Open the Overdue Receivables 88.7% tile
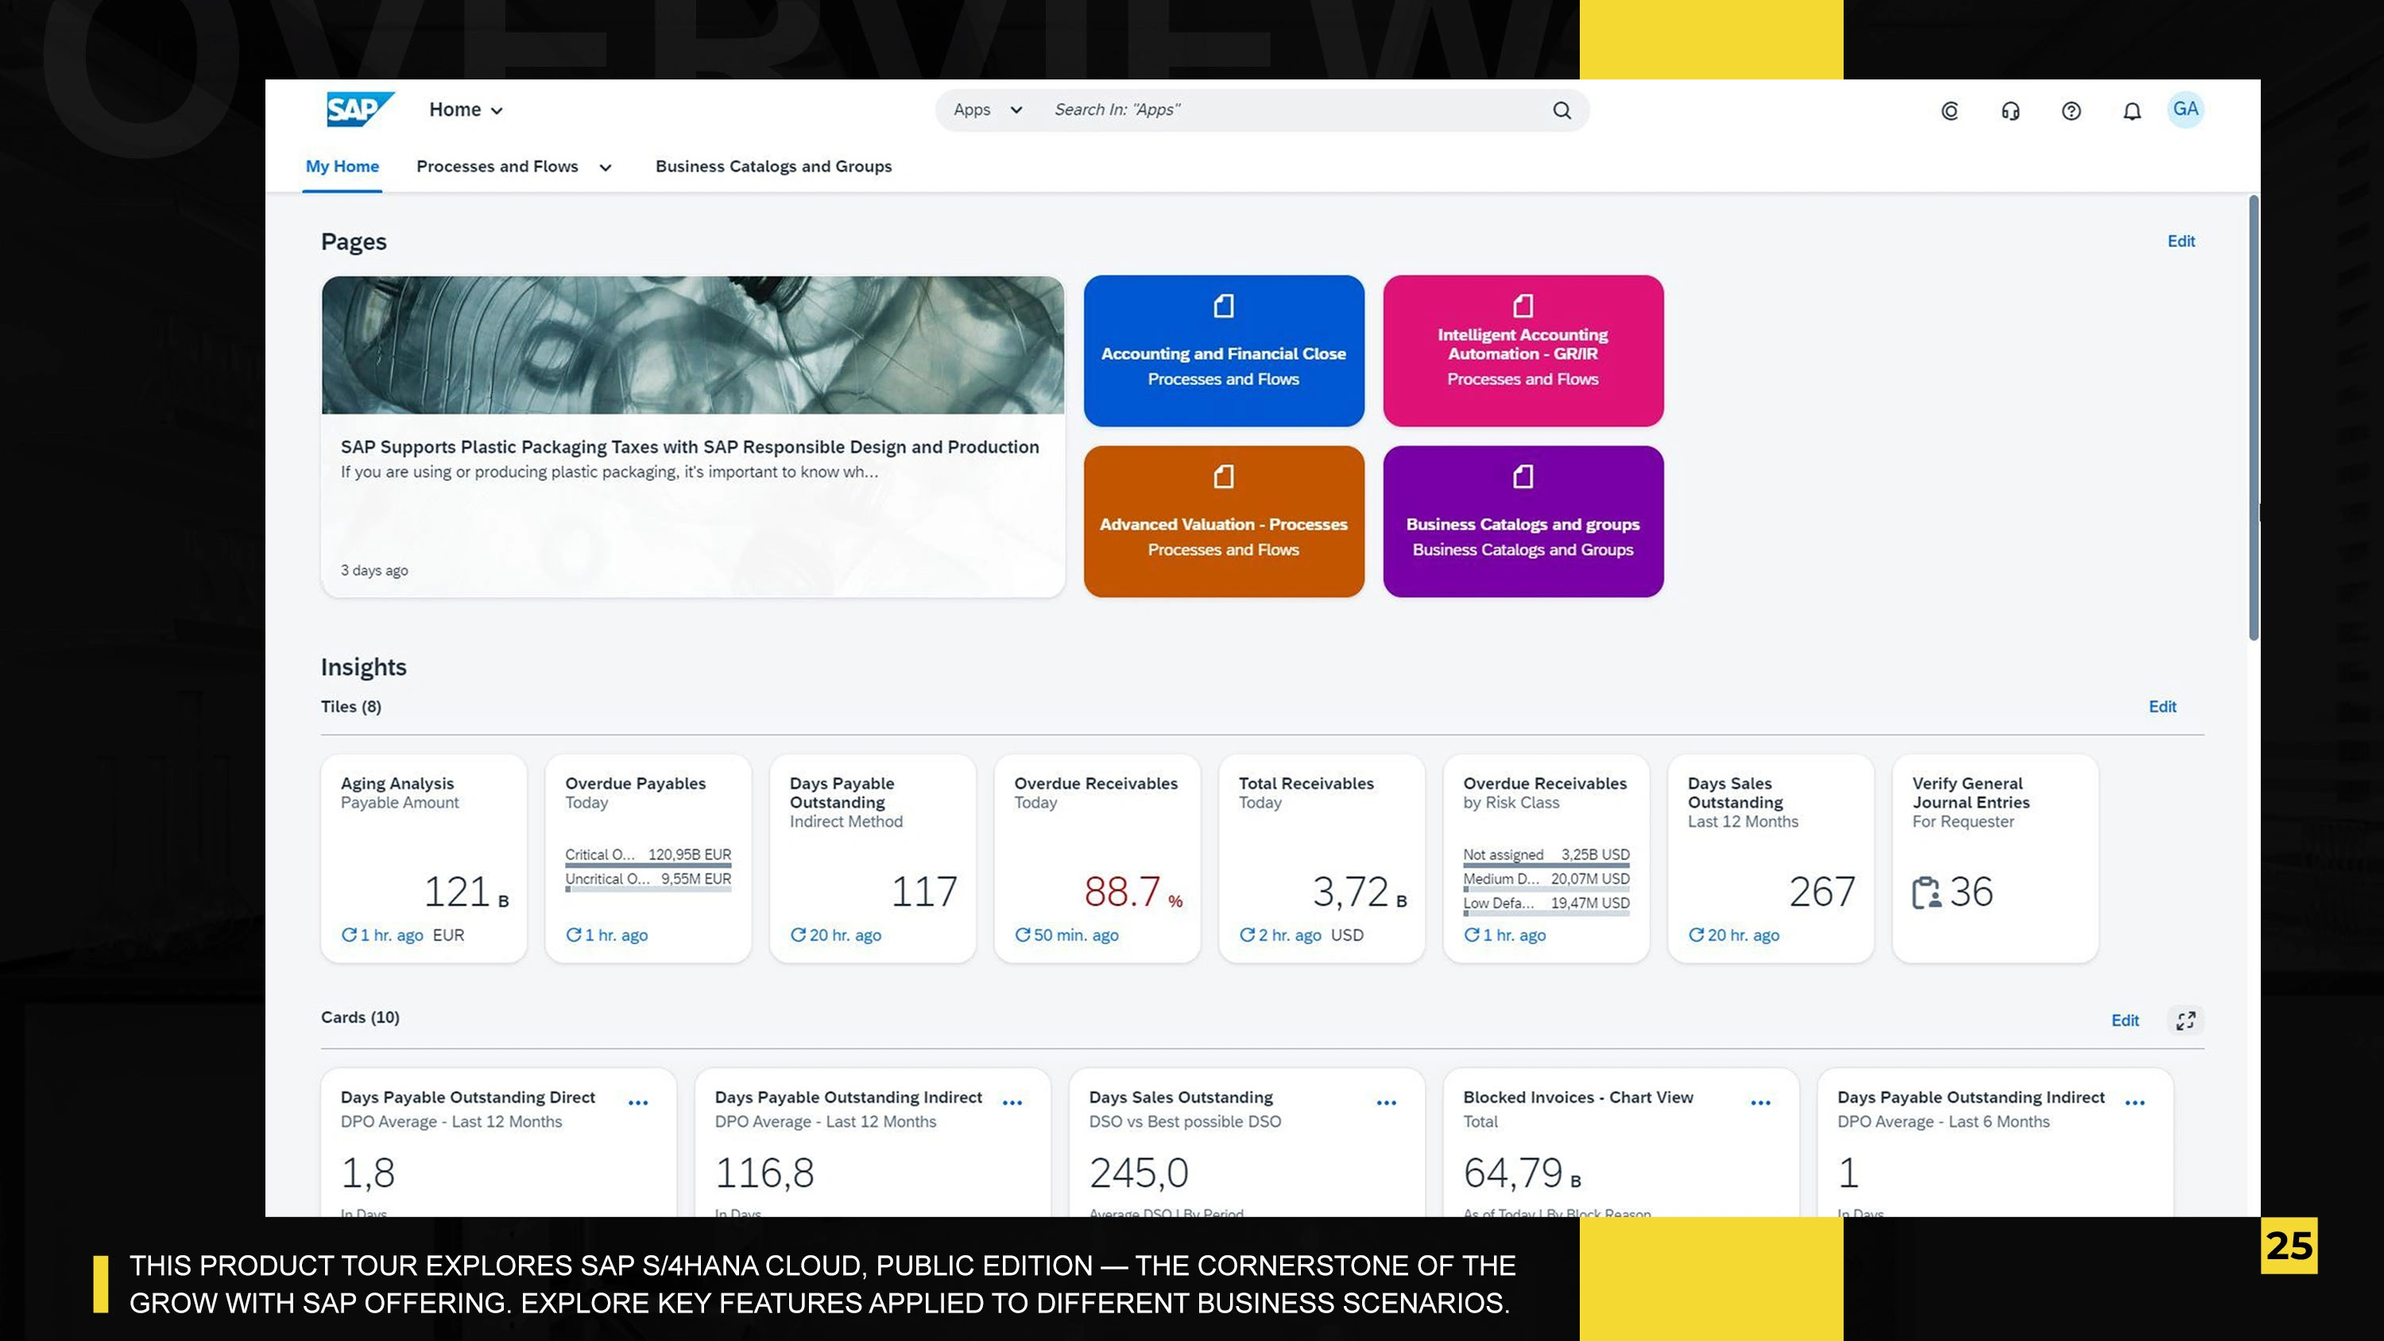 tap(1097, 858)
